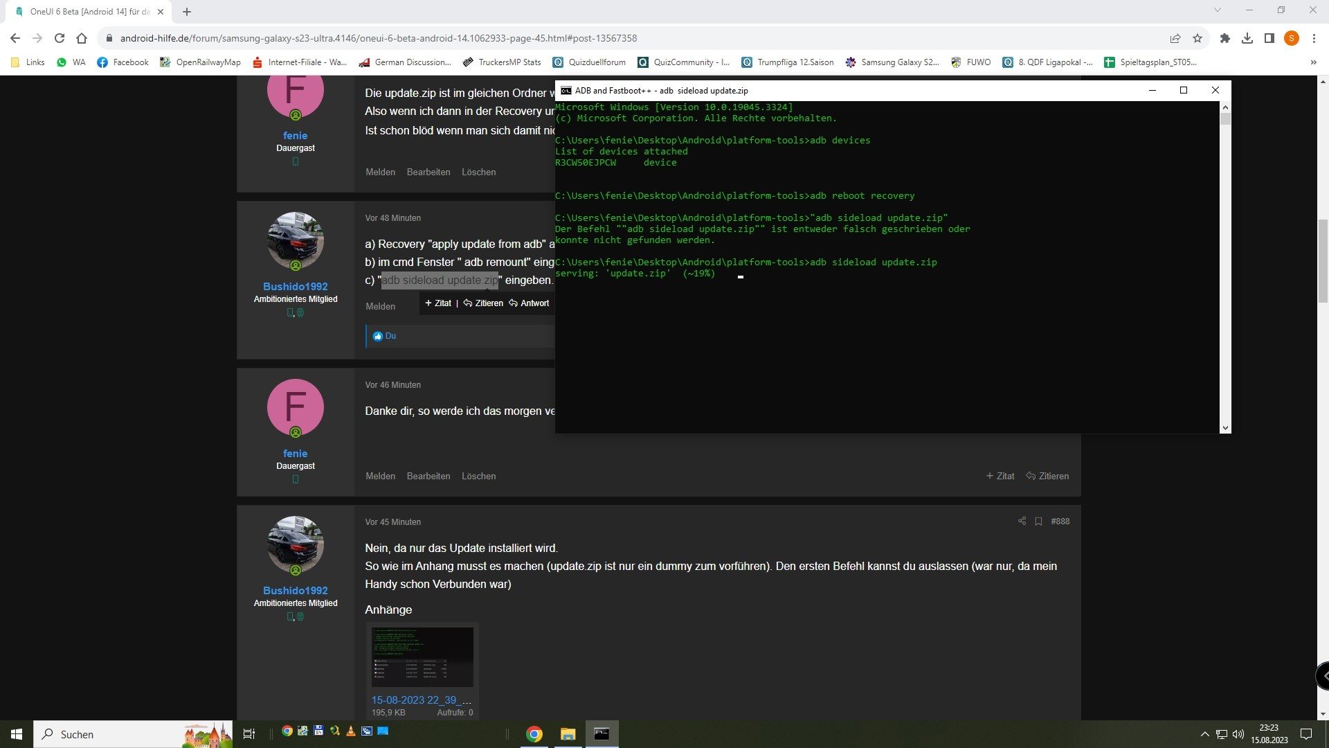Open the attached screenshot thumbnail

click(422, 657)
